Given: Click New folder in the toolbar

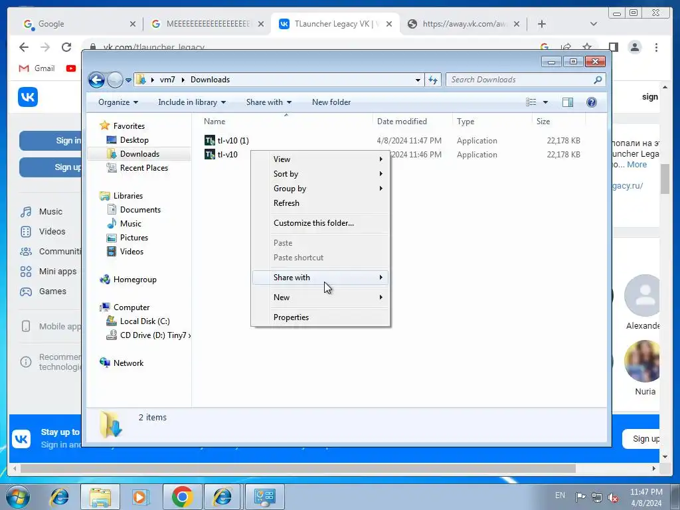Looking at the screenshot, I should click(x=331, y=102).
